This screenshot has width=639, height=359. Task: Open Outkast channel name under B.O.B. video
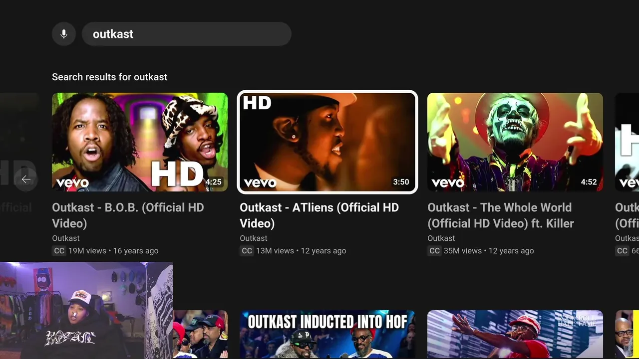coord(66,238)
